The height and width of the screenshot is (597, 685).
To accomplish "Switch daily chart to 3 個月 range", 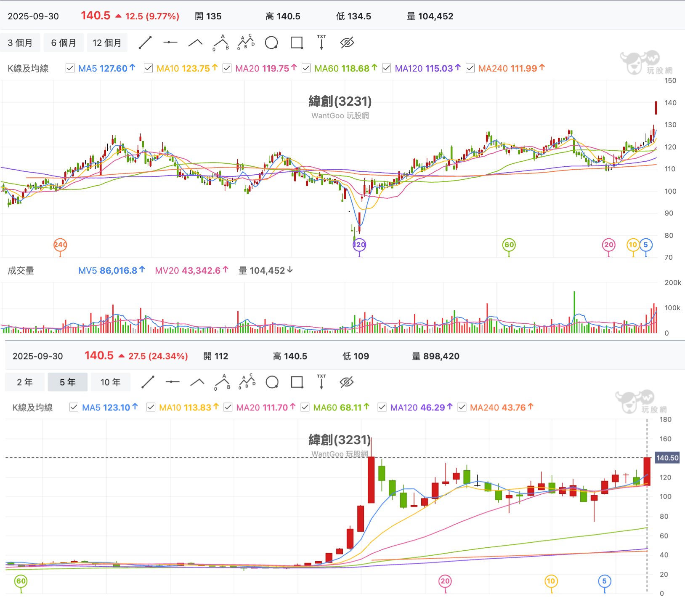I will click(x=20, y=43).
